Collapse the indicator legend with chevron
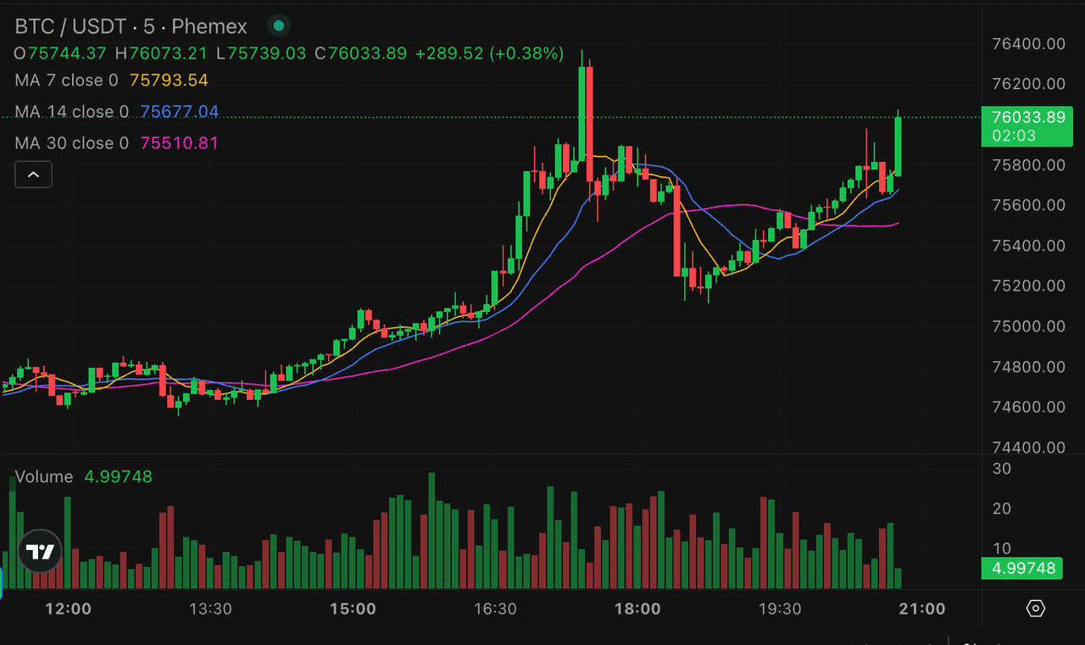This screenshot has height=645, width=1085. 33,175
